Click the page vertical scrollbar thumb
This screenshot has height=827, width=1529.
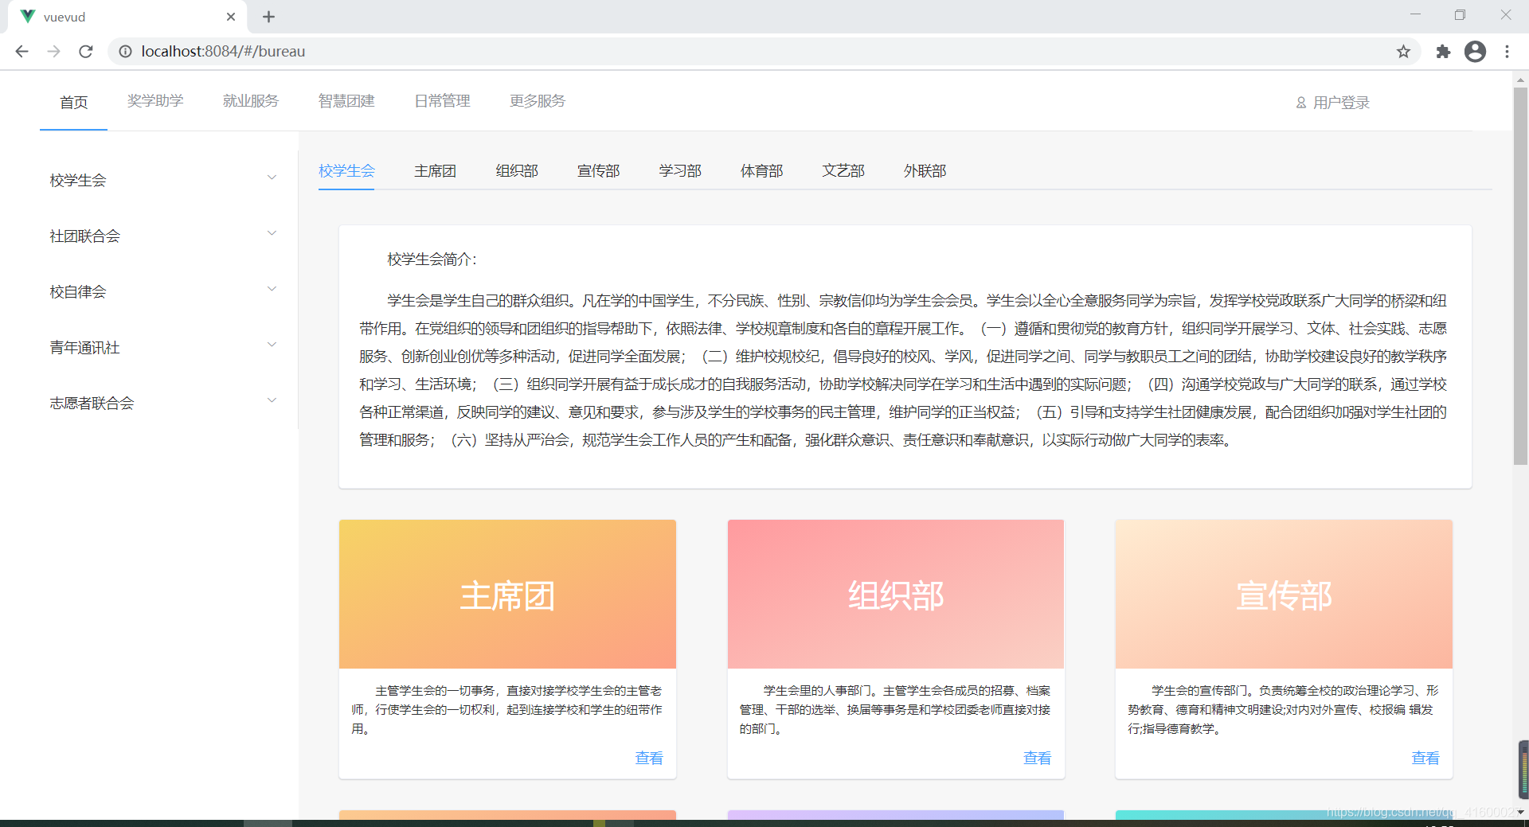(1520, 275)
